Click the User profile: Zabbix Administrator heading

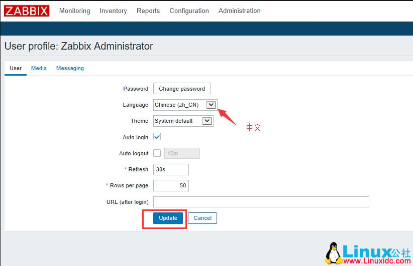tap(79, 46)
